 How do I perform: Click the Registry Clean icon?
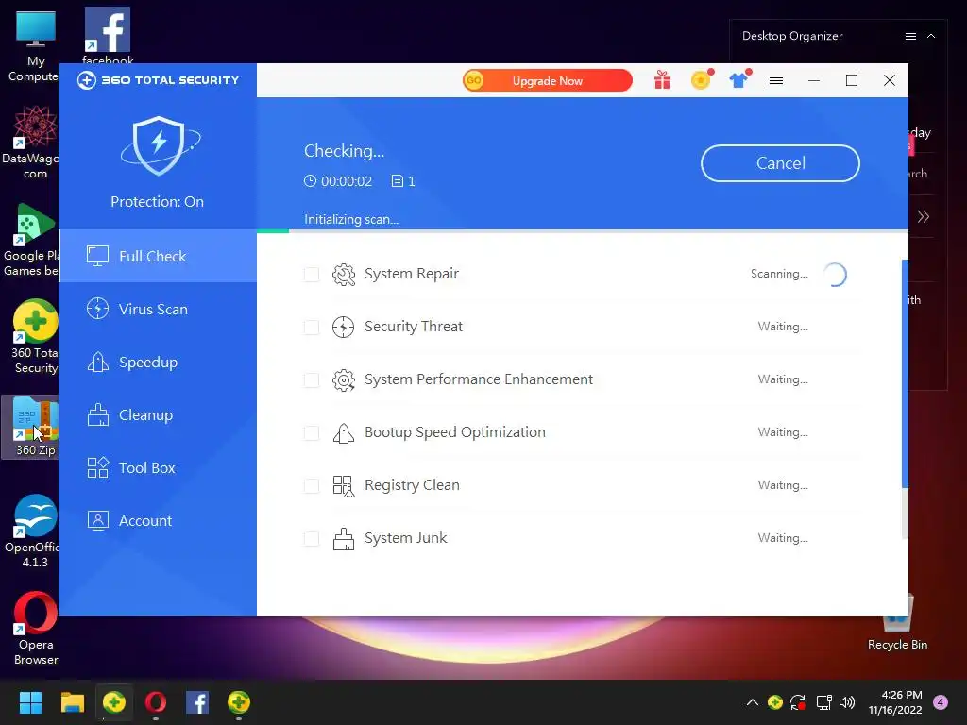point(344,486)
